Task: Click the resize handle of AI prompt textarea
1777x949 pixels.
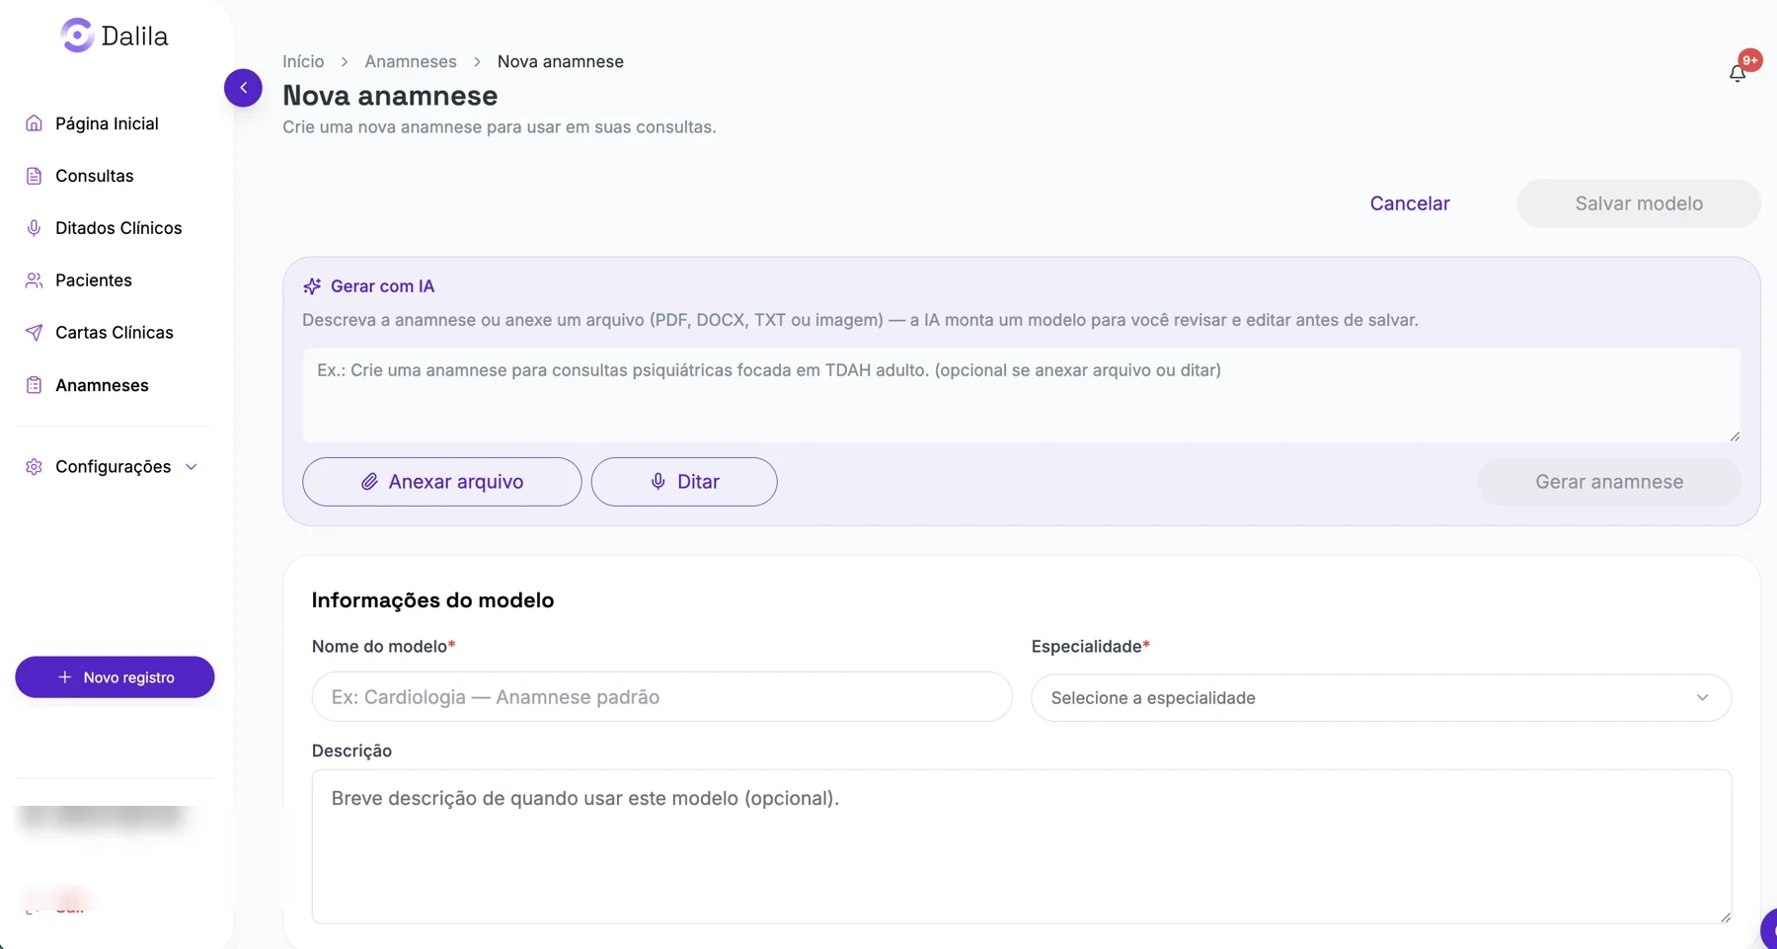Action: click(1735, 435)
